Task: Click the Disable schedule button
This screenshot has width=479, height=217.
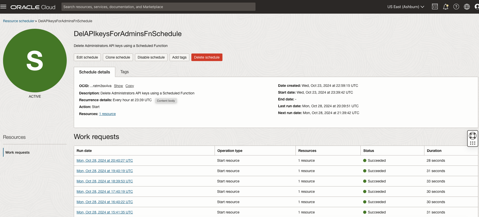Action: pyautogui.click(x=151, y=57)
